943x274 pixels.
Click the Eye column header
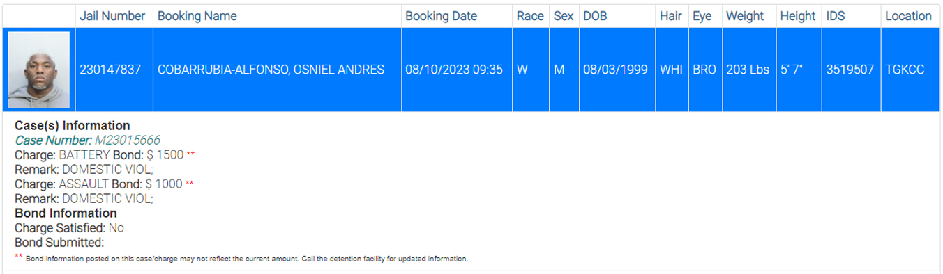[x=702, y=16]
